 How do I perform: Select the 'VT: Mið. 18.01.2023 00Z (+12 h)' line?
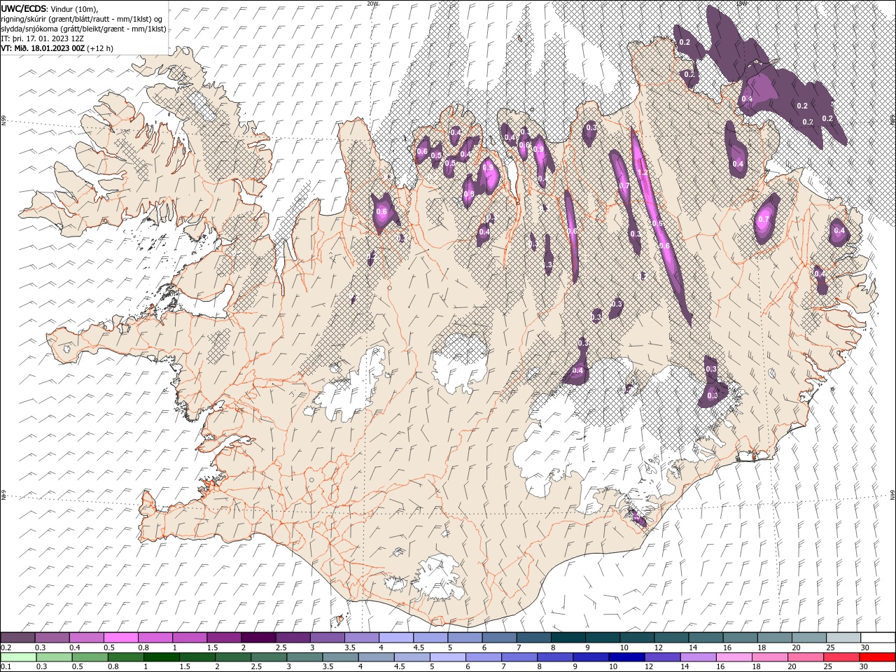coord(57,48)
